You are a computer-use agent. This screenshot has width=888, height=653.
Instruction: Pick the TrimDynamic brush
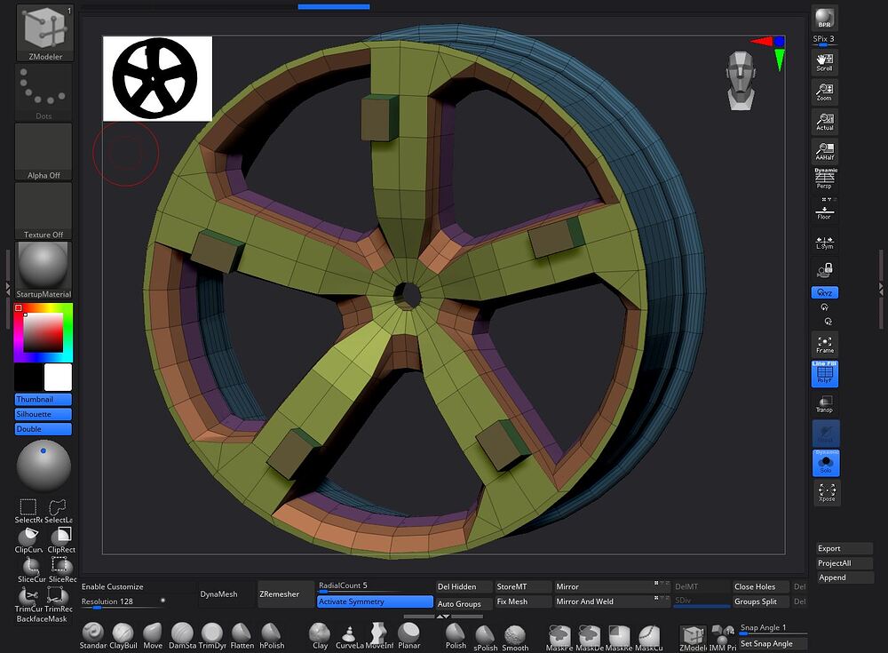pos(212,636)
